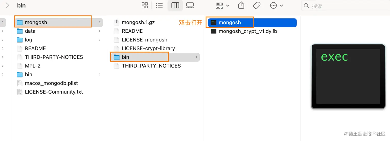Click the macos_mongodb.plist file icon
This screenshot has width=390, height=141.
pos(20,83)
